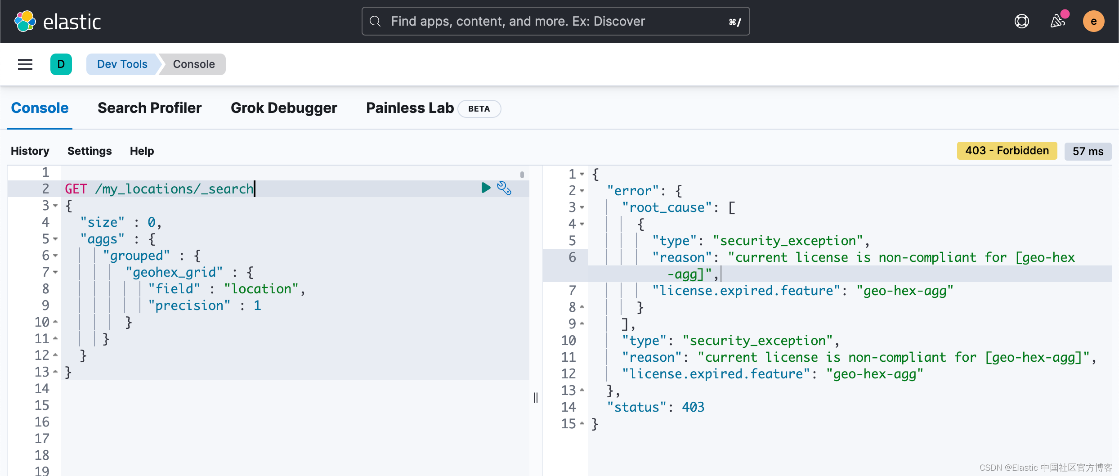
Task: Click the "field" : "location" line
Action: pos(227,289)
